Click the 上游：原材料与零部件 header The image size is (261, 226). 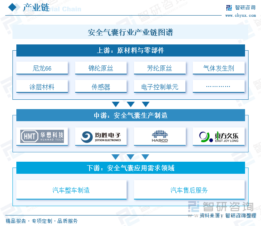coord(130,51)
